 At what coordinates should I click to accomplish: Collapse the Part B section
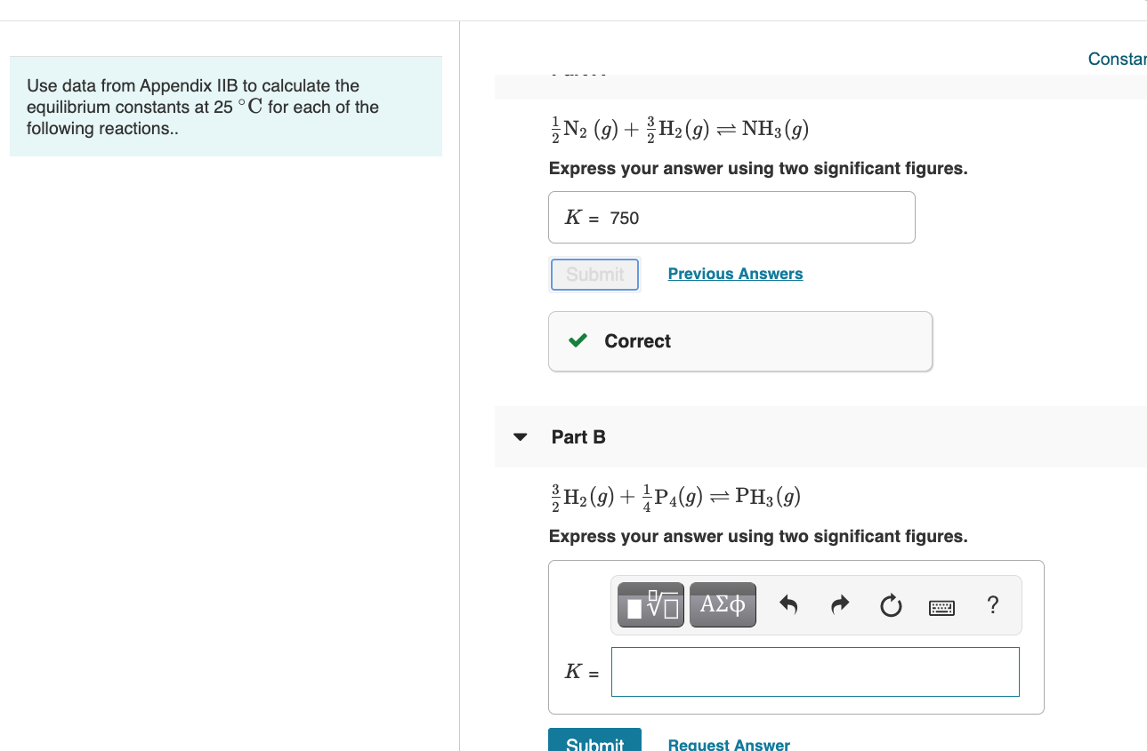tap(519, 436)
